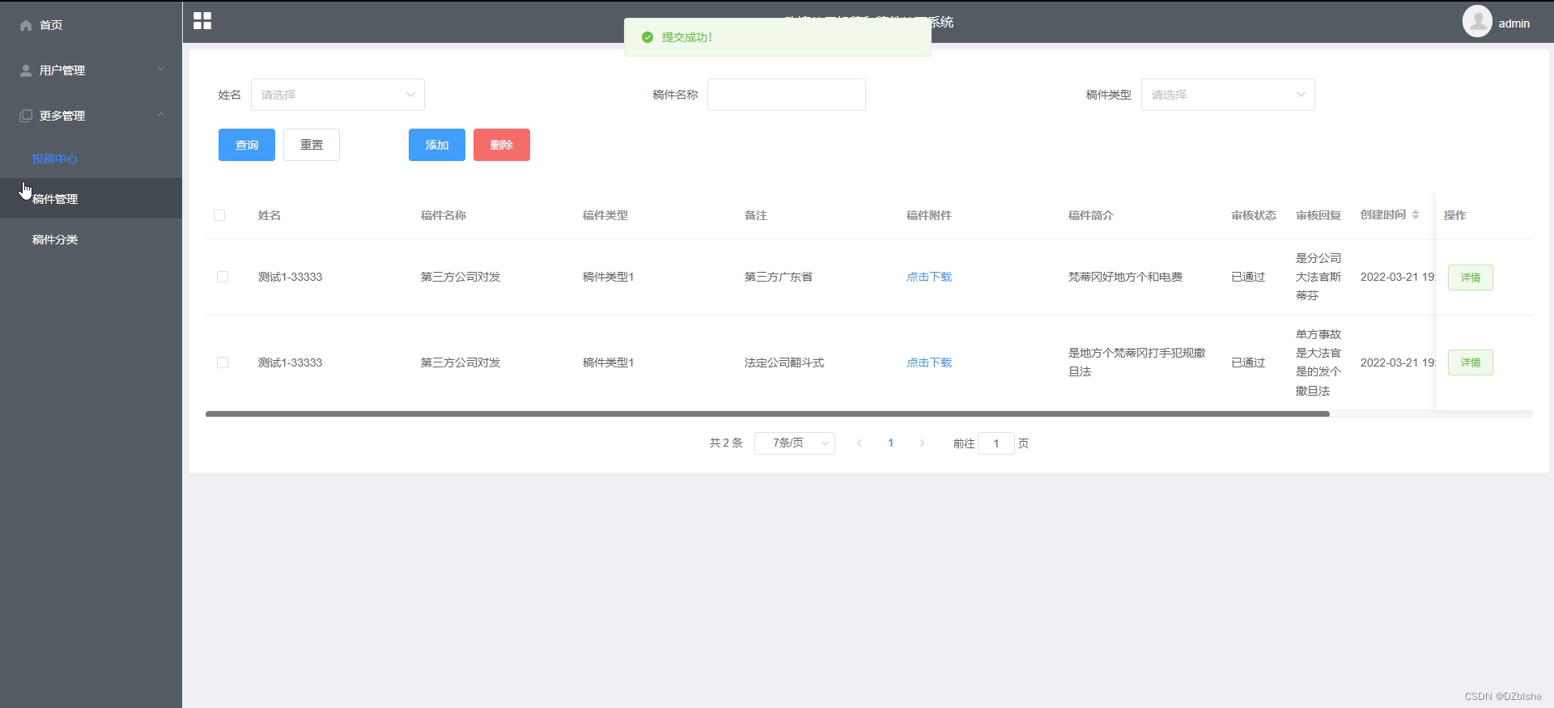Screen dimensions: 1554x708
Task: Click 梵蒂冈好地方个和电费 cell
Action: (x=1126, y=277)
